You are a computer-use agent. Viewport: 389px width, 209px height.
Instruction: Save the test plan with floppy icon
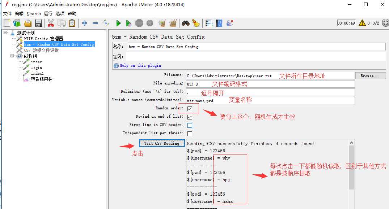38,23
